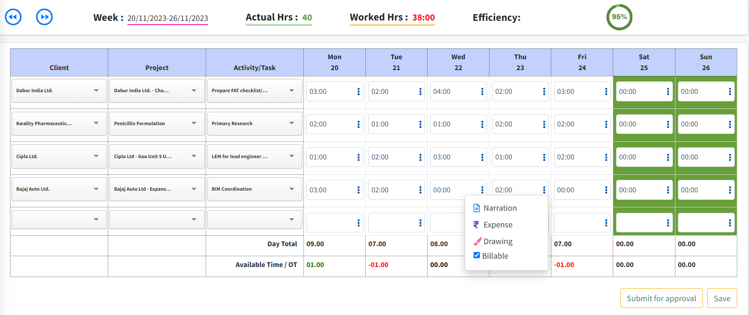This screenshot has width=749, height=315.
Task: Choose Expense from the popup menu
Action: pyautogui.click(x=493, y=224)
